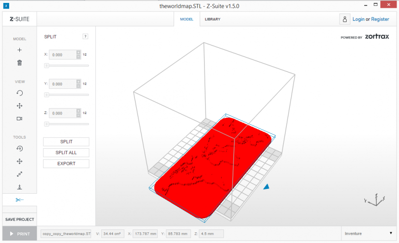
Task: Open the camera view icon
Action: (x=20, y=118)
